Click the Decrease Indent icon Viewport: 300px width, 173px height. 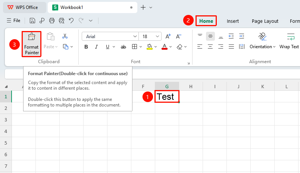(x=231, y=36)
